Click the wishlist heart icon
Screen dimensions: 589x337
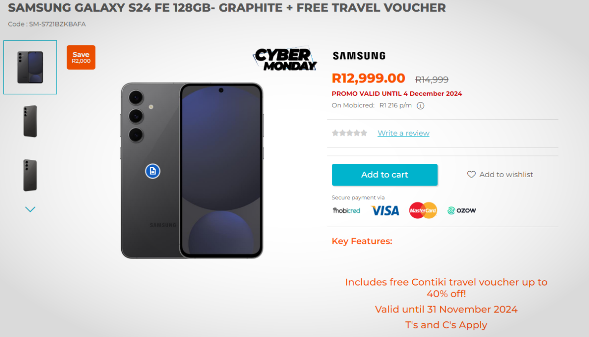pyautogui.click(x=471, y=175)
